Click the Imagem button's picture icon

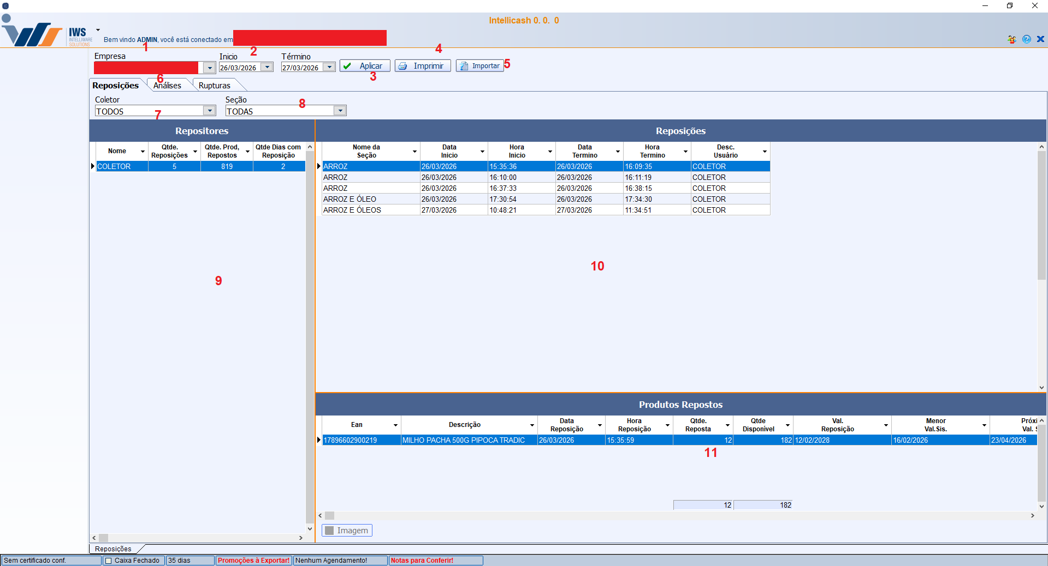click(x=329, y=531)
